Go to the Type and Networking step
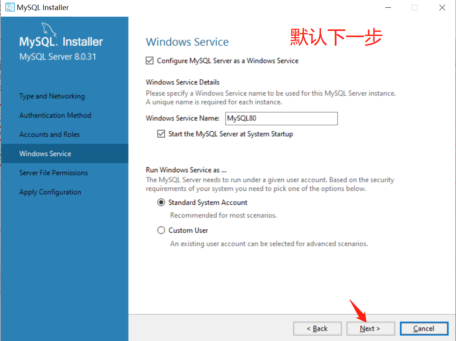 coord(52,96)
